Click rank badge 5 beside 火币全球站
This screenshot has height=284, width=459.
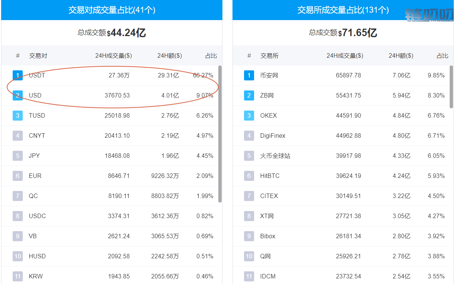point(249,156)
